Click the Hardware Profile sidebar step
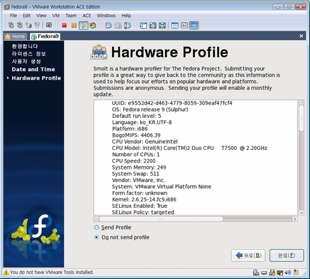 [x=36, y=78]
